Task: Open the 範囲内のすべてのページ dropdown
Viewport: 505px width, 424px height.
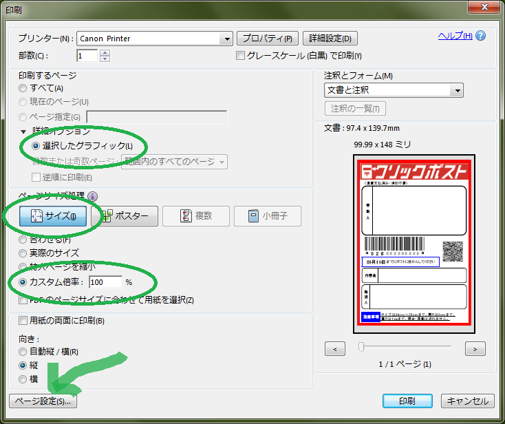Action: coord(174,162)
